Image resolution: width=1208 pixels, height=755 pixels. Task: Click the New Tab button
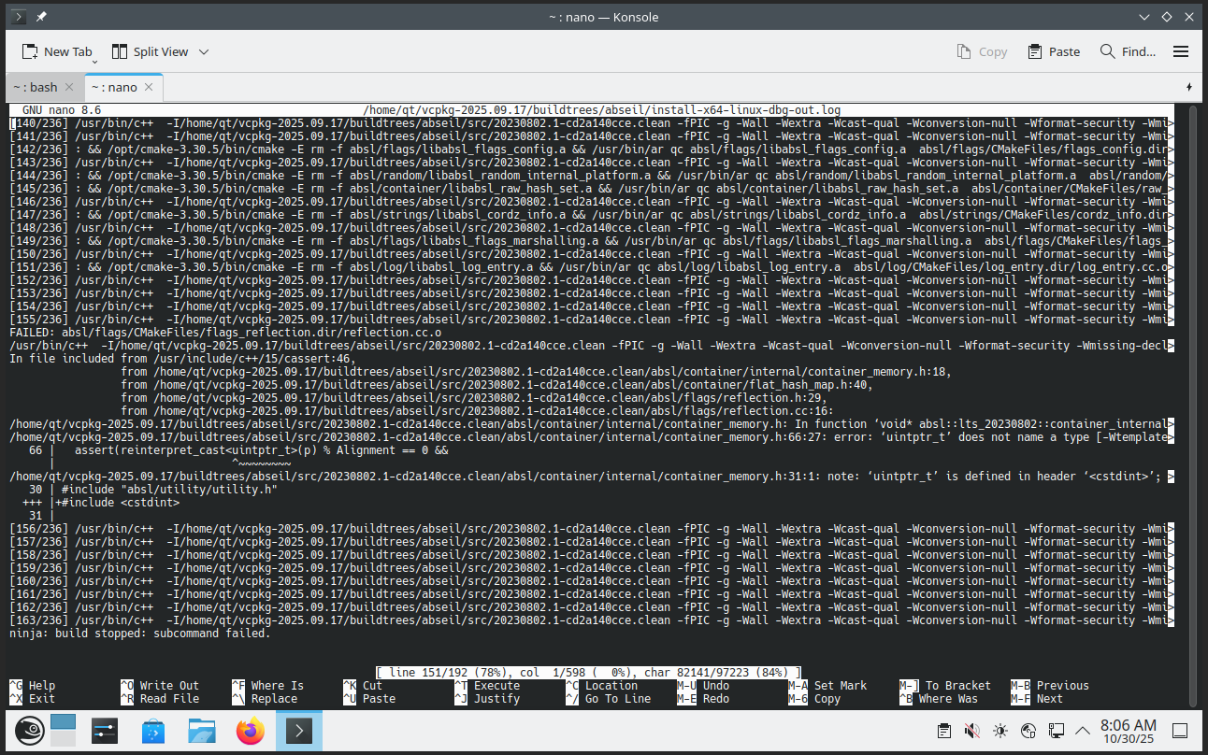point(56,52)
